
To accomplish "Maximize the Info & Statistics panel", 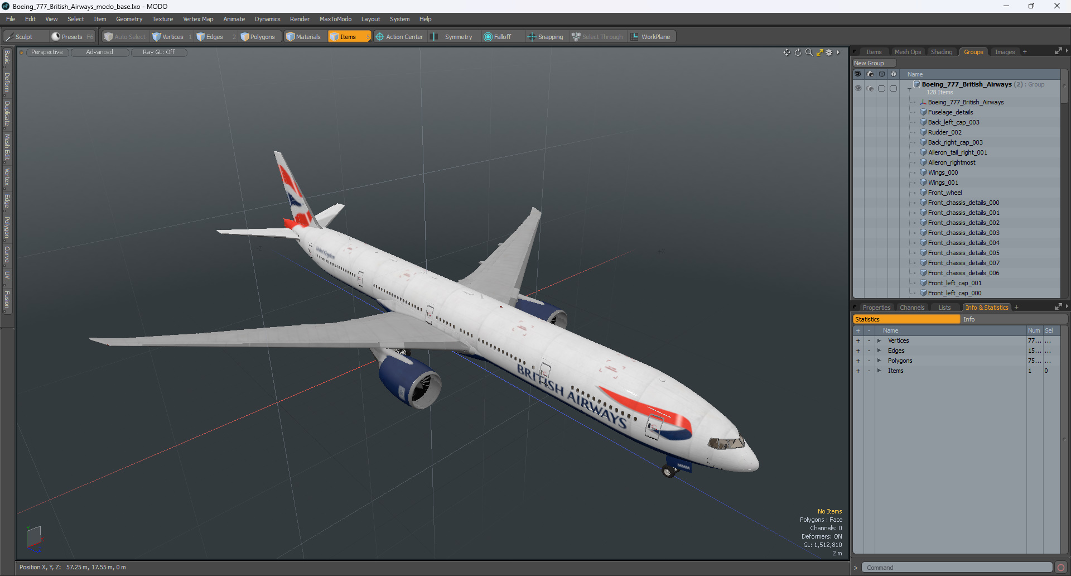I will (1058, 307).
